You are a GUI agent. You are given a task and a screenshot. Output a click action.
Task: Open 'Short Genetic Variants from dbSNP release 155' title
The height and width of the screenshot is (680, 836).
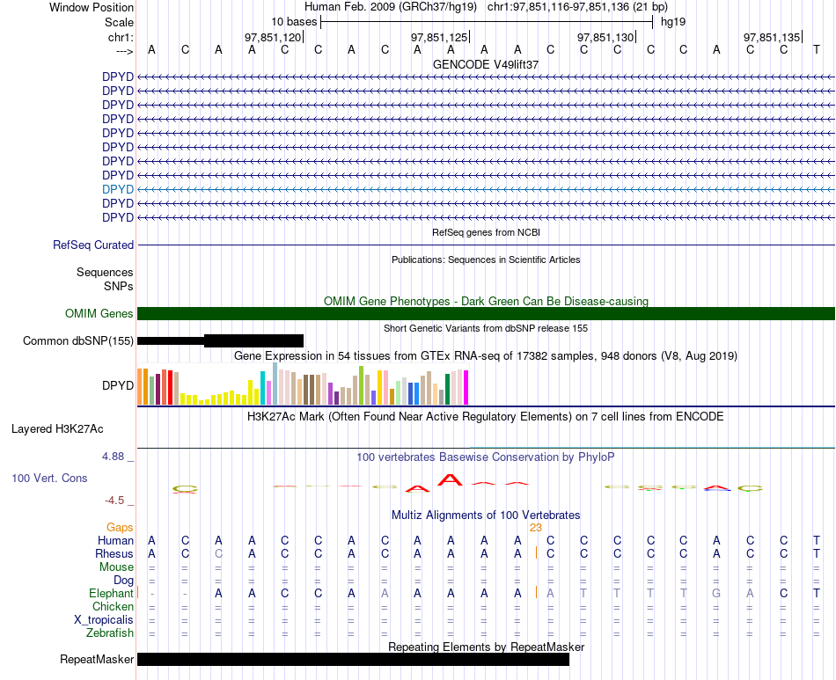tap(486, 328)
